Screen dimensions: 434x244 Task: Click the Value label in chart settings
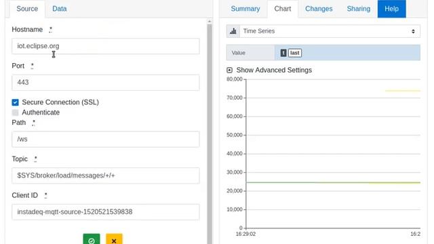pyautogui.click(x=239, y=53)
